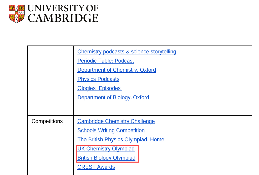Click the Cambridge coat of arms crest
This screenshot has width=259, height=175.
(x=17, y=14)
